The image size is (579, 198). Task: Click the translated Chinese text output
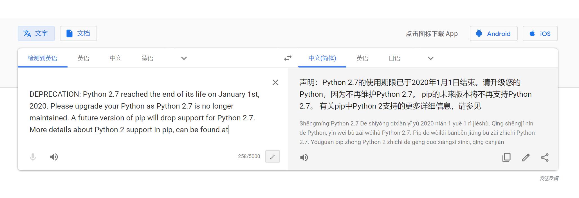[416, 94]
